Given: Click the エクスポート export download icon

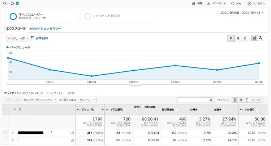Looking at the screenshot, I should coord(208,4).
